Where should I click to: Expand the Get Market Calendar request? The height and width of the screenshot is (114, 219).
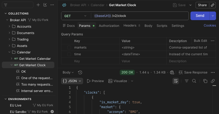pos(12,58)
